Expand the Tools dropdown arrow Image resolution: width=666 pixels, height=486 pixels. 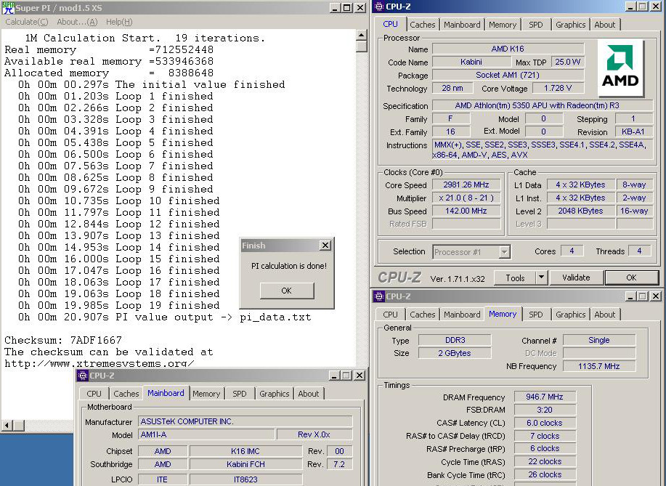(x=541, y=278)
